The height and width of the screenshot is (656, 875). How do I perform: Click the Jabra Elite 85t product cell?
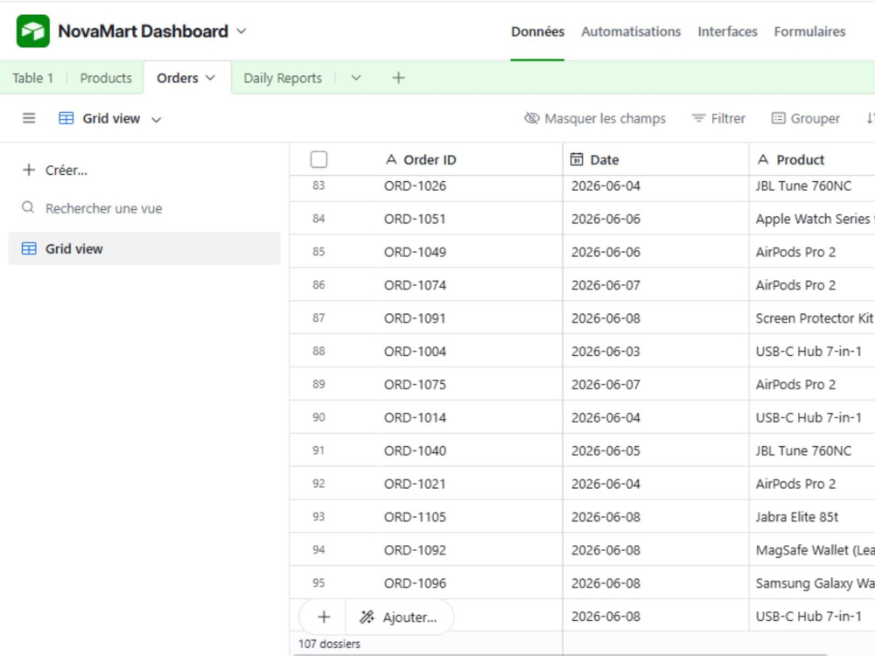(813, 517)
